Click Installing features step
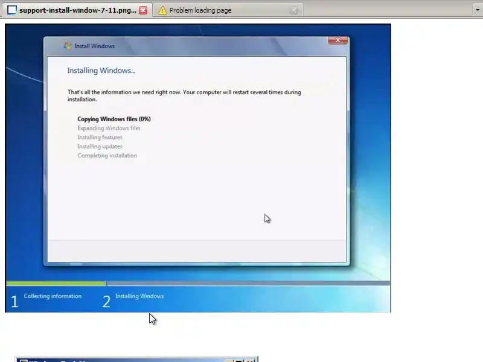The image size is (483, 362). coord(100,138)
